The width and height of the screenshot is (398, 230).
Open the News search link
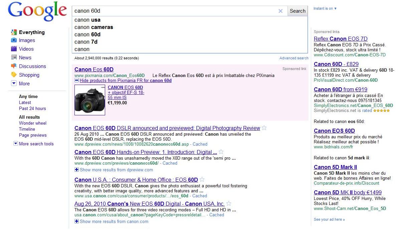tap(25, 57)
